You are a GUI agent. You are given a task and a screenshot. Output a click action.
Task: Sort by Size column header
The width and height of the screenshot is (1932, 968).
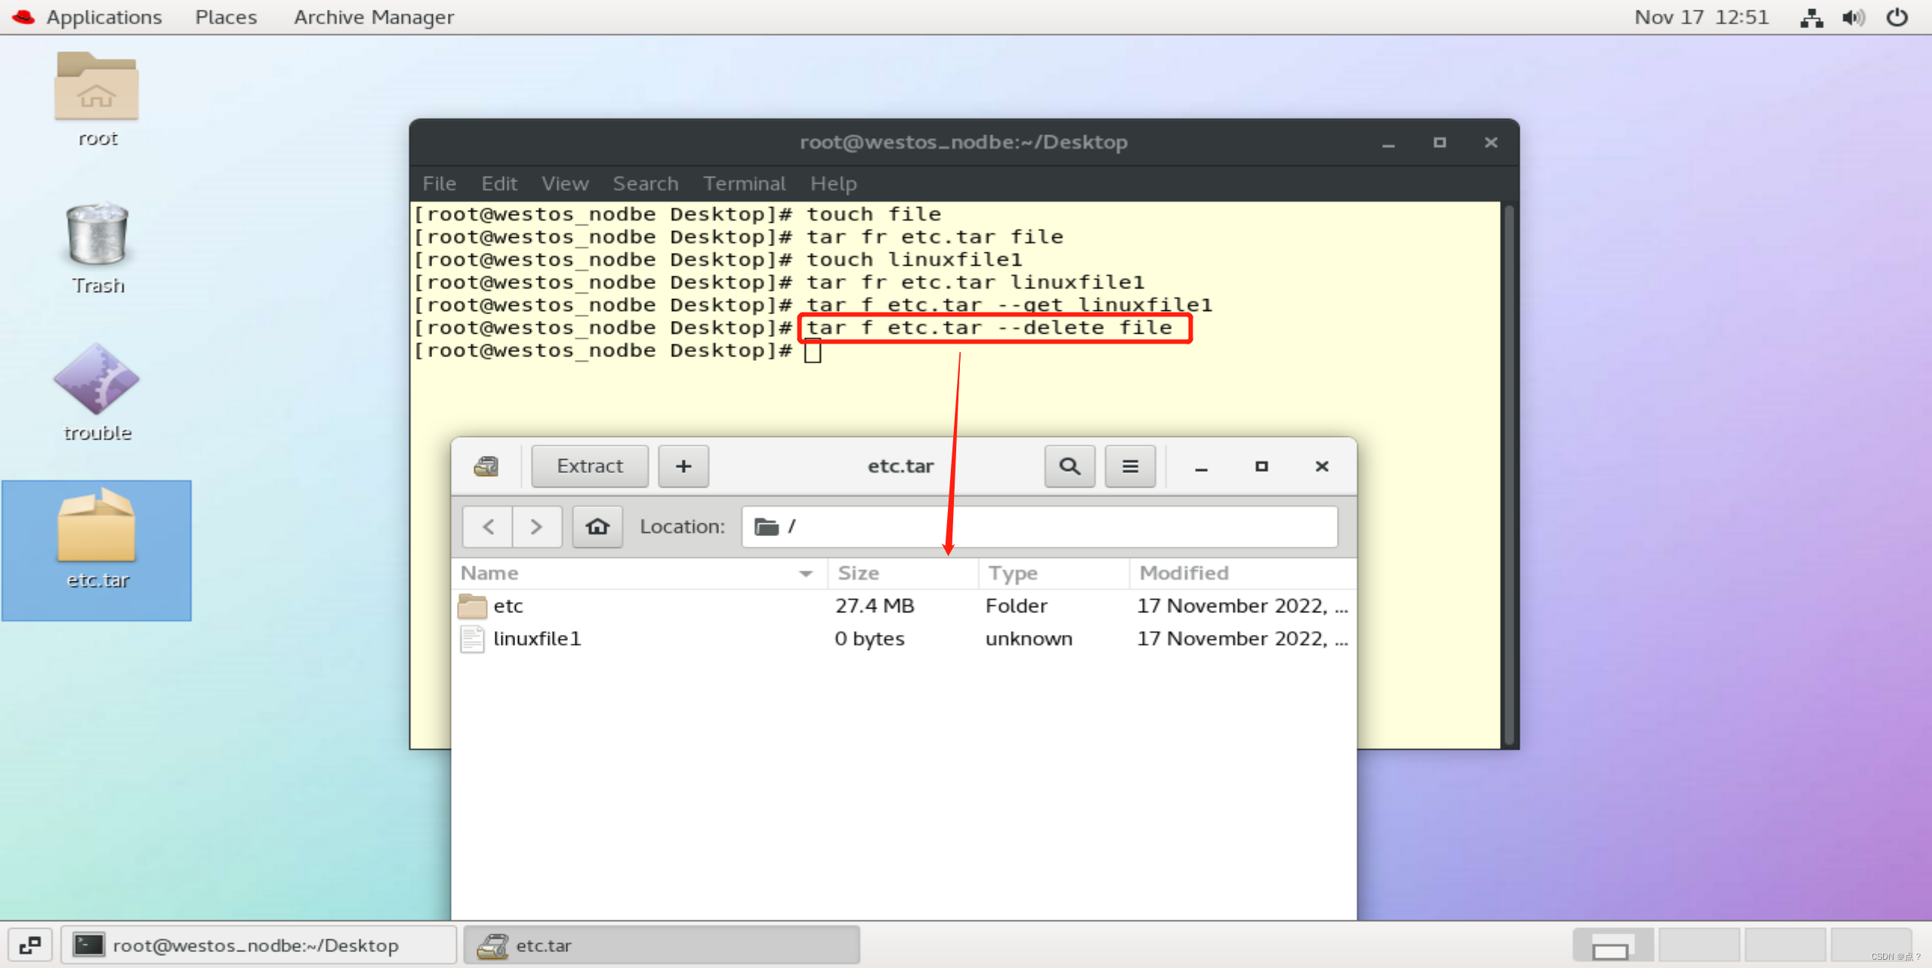[859, 573]
